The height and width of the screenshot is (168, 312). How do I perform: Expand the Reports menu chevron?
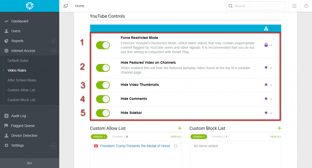click(x=53, y=41)
